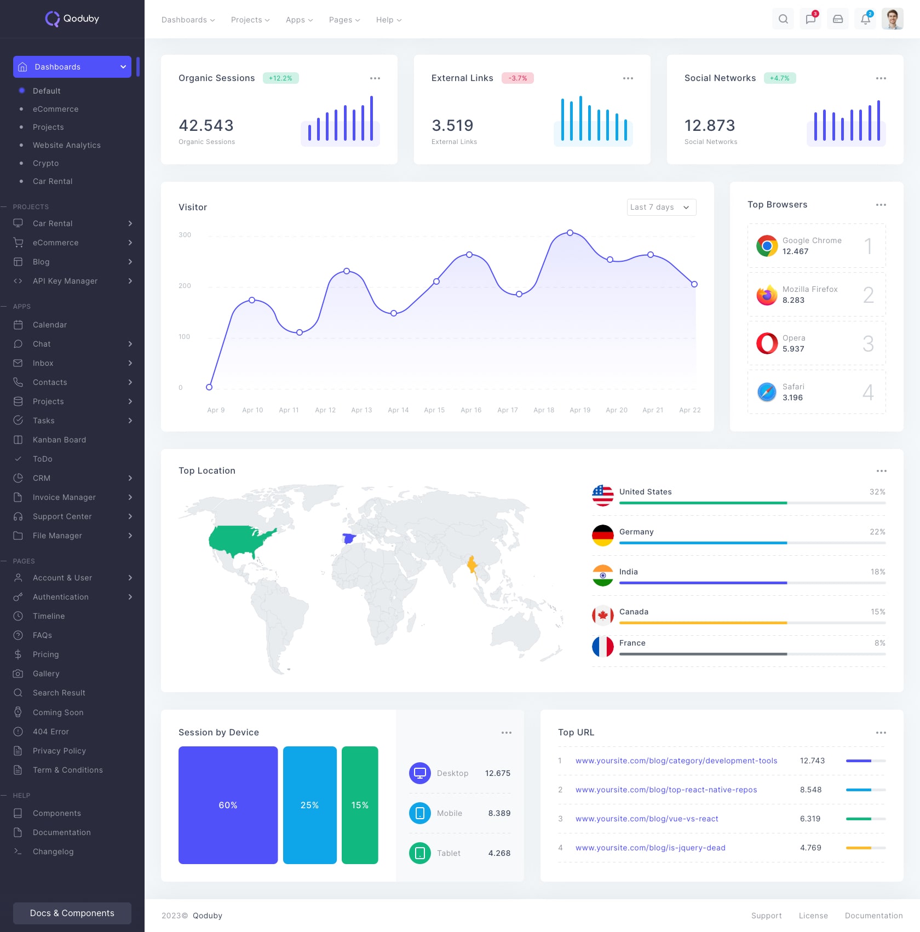
Task: Open the Pages top navigation menu
Action: pos(344,20)
